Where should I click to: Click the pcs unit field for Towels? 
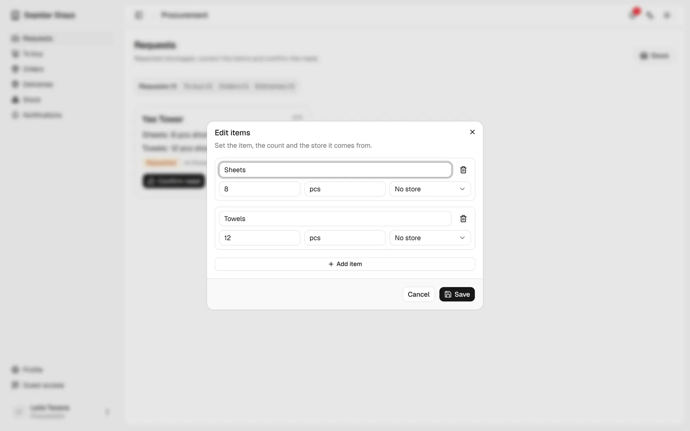(x=345, y=238)
